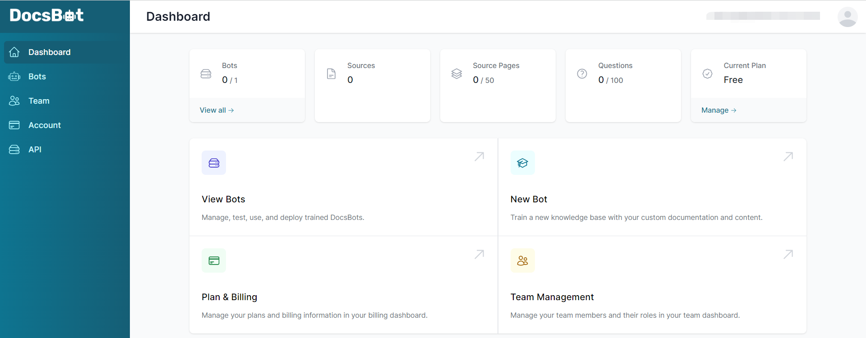This screenshot has height=338, width=866.
Task: Click the arrow on View Bots card
Action: [x=479, y=156]
